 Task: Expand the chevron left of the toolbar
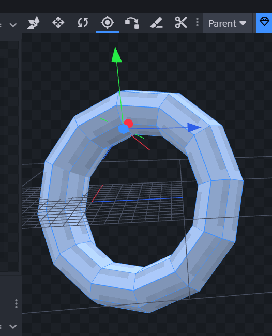[13, 25]
